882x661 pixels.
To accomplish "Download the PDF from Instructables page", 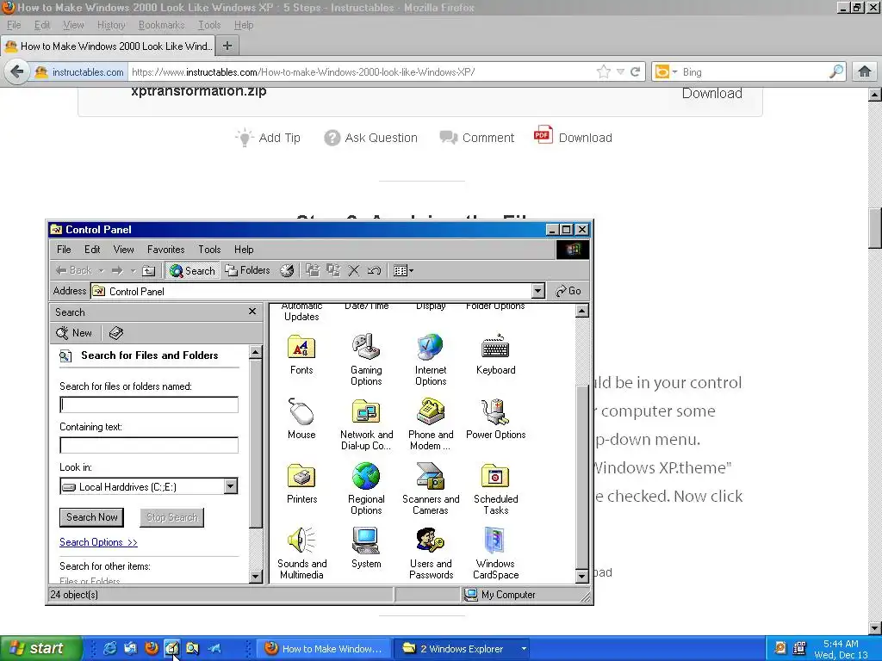I will (573, 137).
